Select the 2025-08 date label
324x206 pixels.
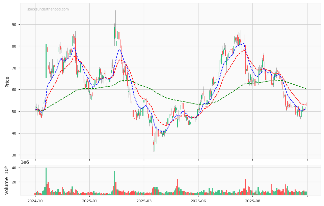pos(252,201)
